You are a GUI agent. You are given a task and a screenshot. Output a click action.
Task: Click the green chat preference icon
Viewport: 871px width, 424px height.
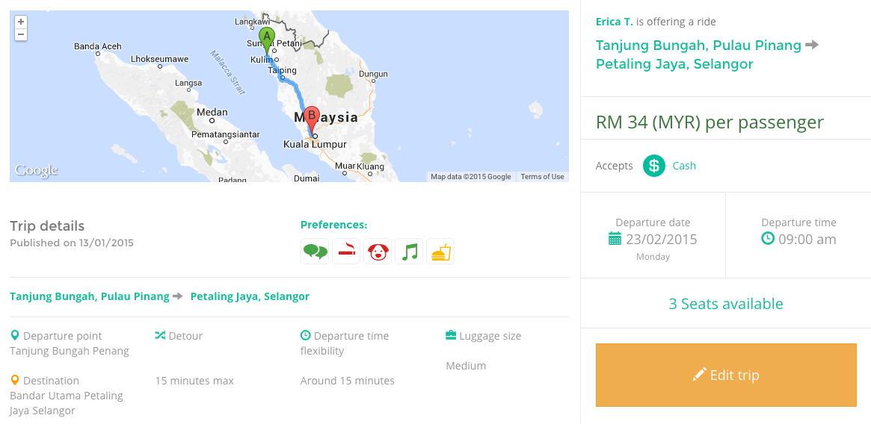tap(315, 252)
